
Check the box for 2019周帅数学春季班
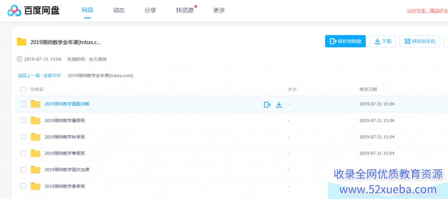click(23, 186)
